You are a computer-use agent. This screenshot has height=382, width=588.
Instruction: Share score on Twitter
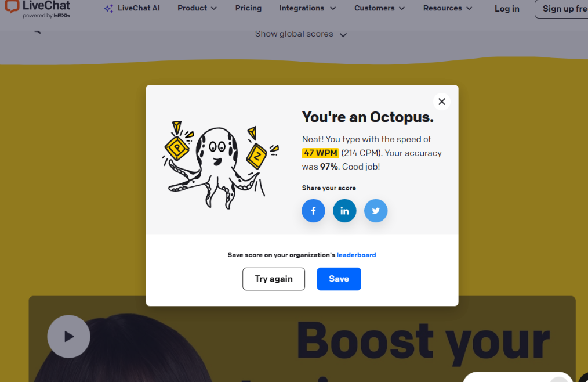[376, 211]
